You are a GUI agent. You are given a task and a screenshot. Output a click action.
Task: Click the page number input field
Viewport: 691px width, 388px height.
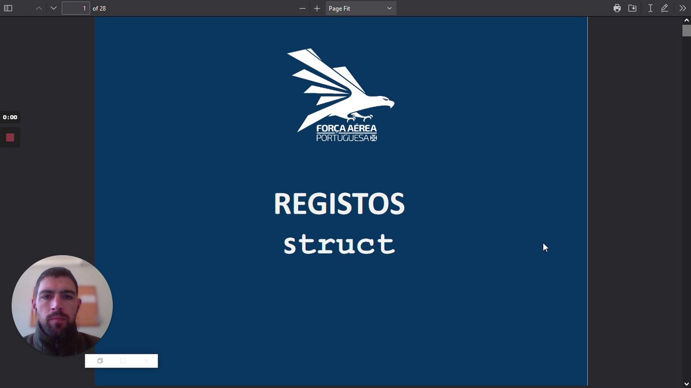click(76, 8)
